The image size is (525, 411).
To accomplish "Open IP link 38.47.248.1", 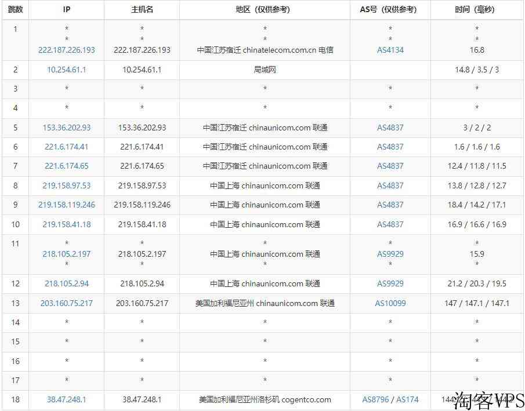I will (x=67, y=399).
